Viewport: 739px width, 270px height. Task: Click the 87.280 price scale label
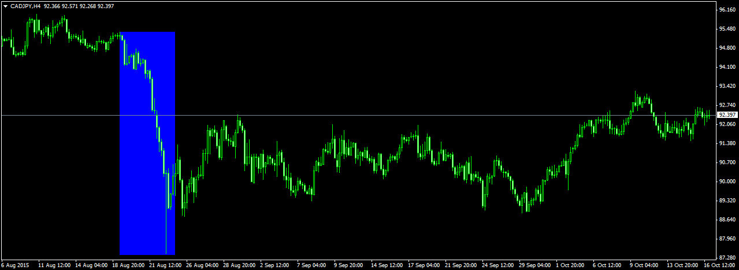pyautogui.click(x=726, y=258)
